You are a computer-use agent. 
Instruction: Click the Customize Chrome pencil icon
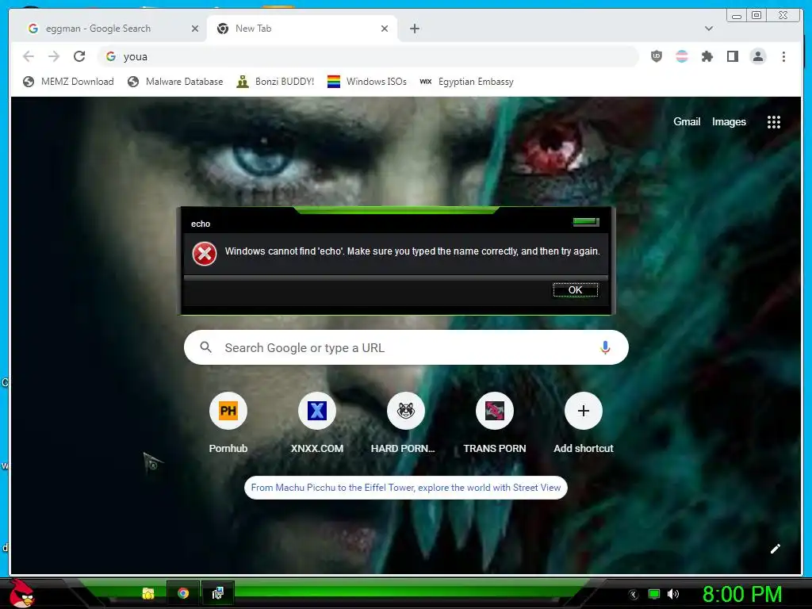[x=776, y=549]
